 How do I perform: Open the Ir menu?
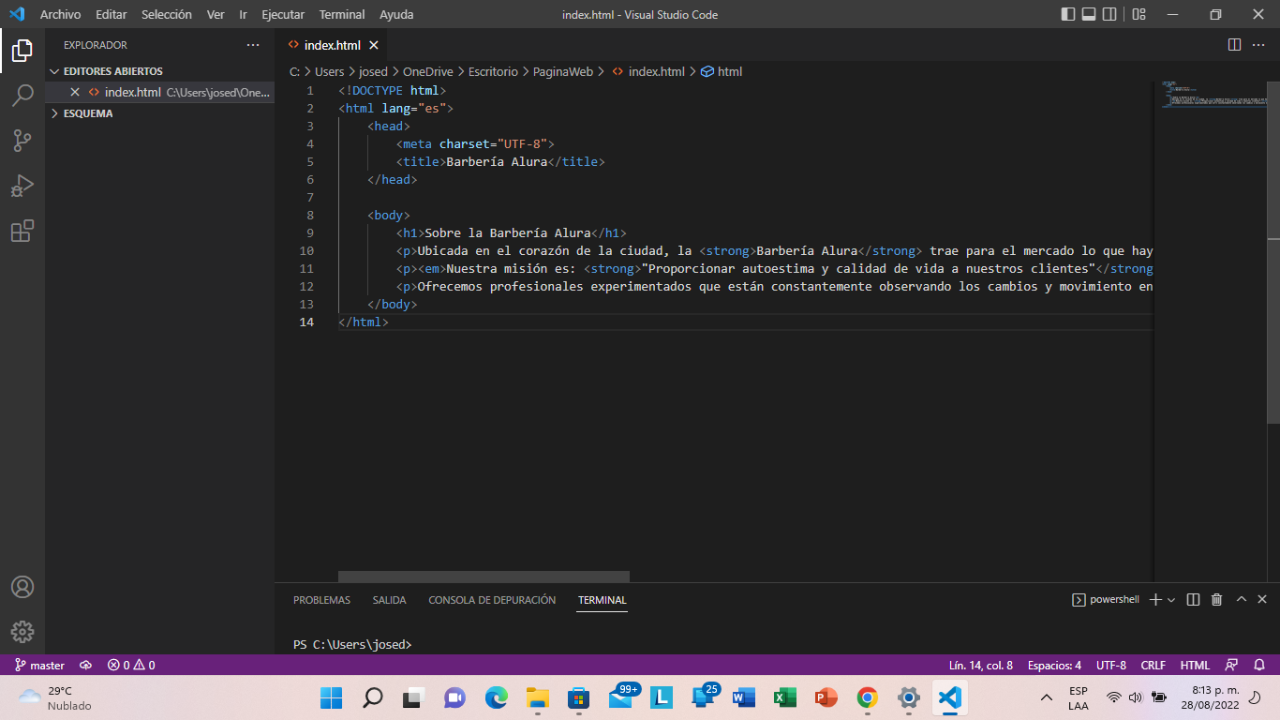[x=243, y=14]
